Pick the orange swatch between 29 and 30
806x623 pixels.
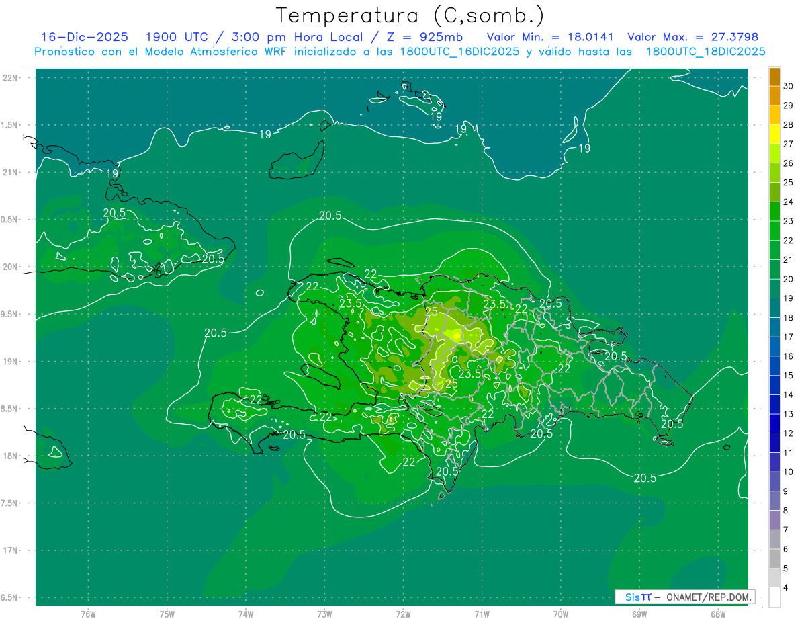point(774,96)
